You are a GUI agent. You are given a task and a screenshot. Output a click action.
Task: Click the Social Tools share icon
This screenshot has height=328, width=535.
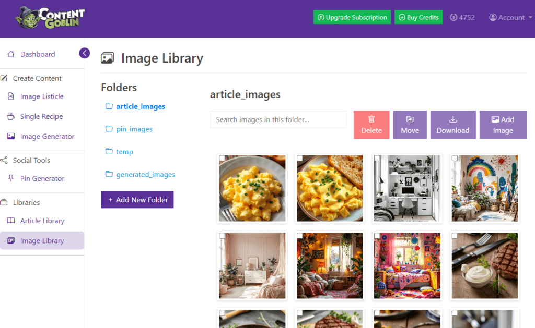point(4,161)
